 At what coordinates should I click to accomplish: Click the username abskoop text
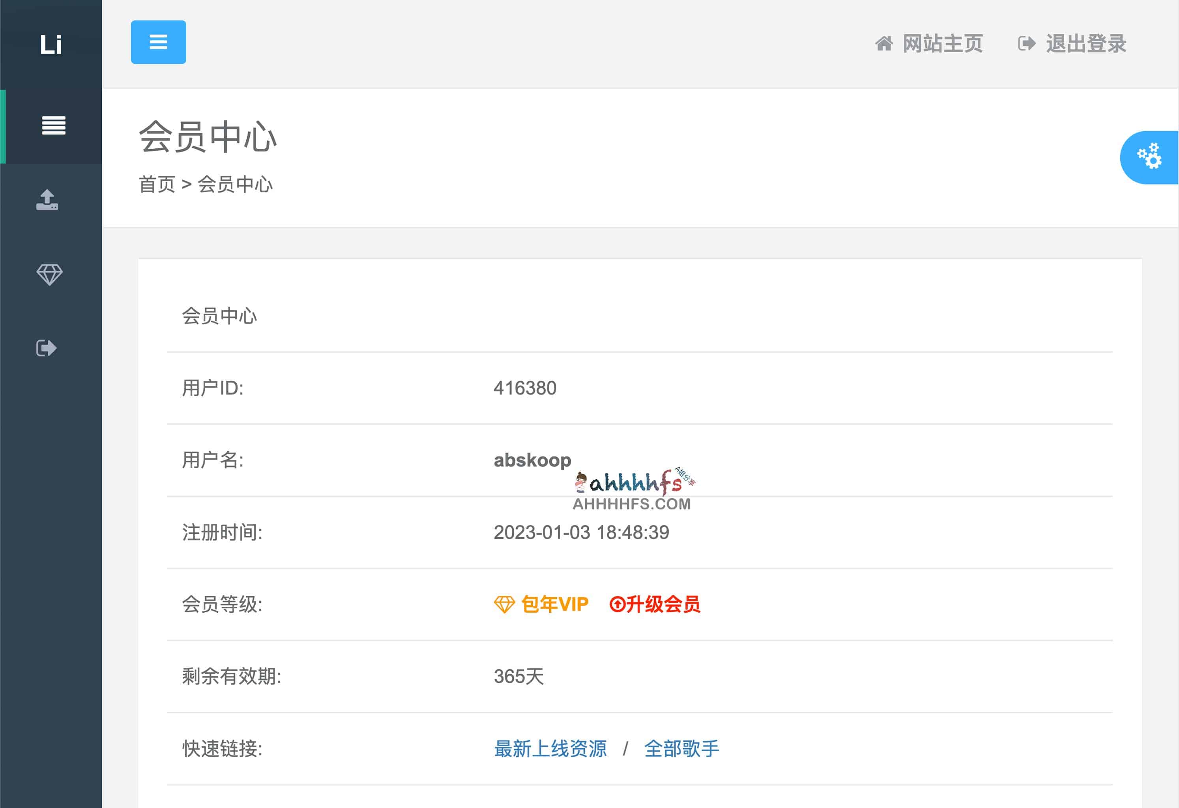[x=531, y=460]
